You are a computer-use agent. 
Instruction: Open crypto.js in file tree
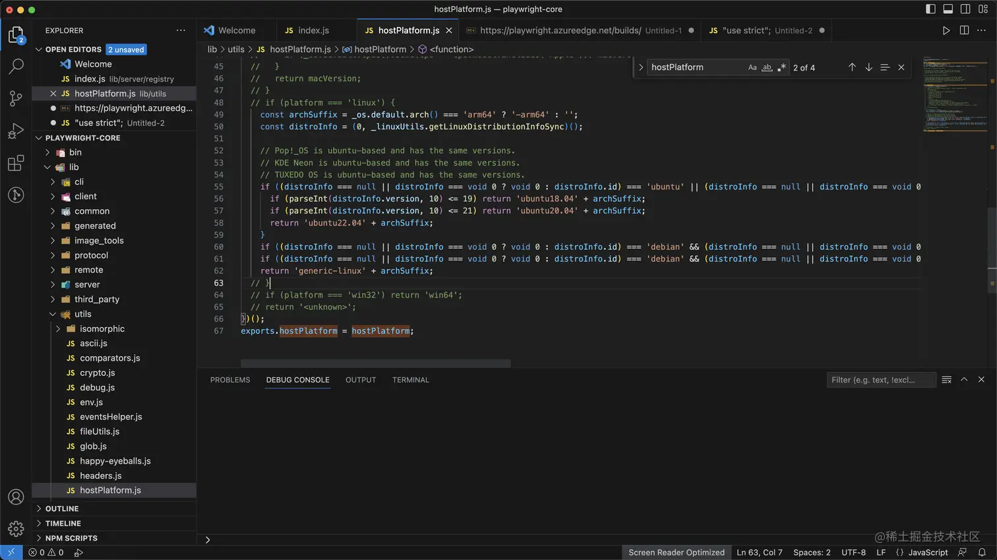click(x=97, y=373)
